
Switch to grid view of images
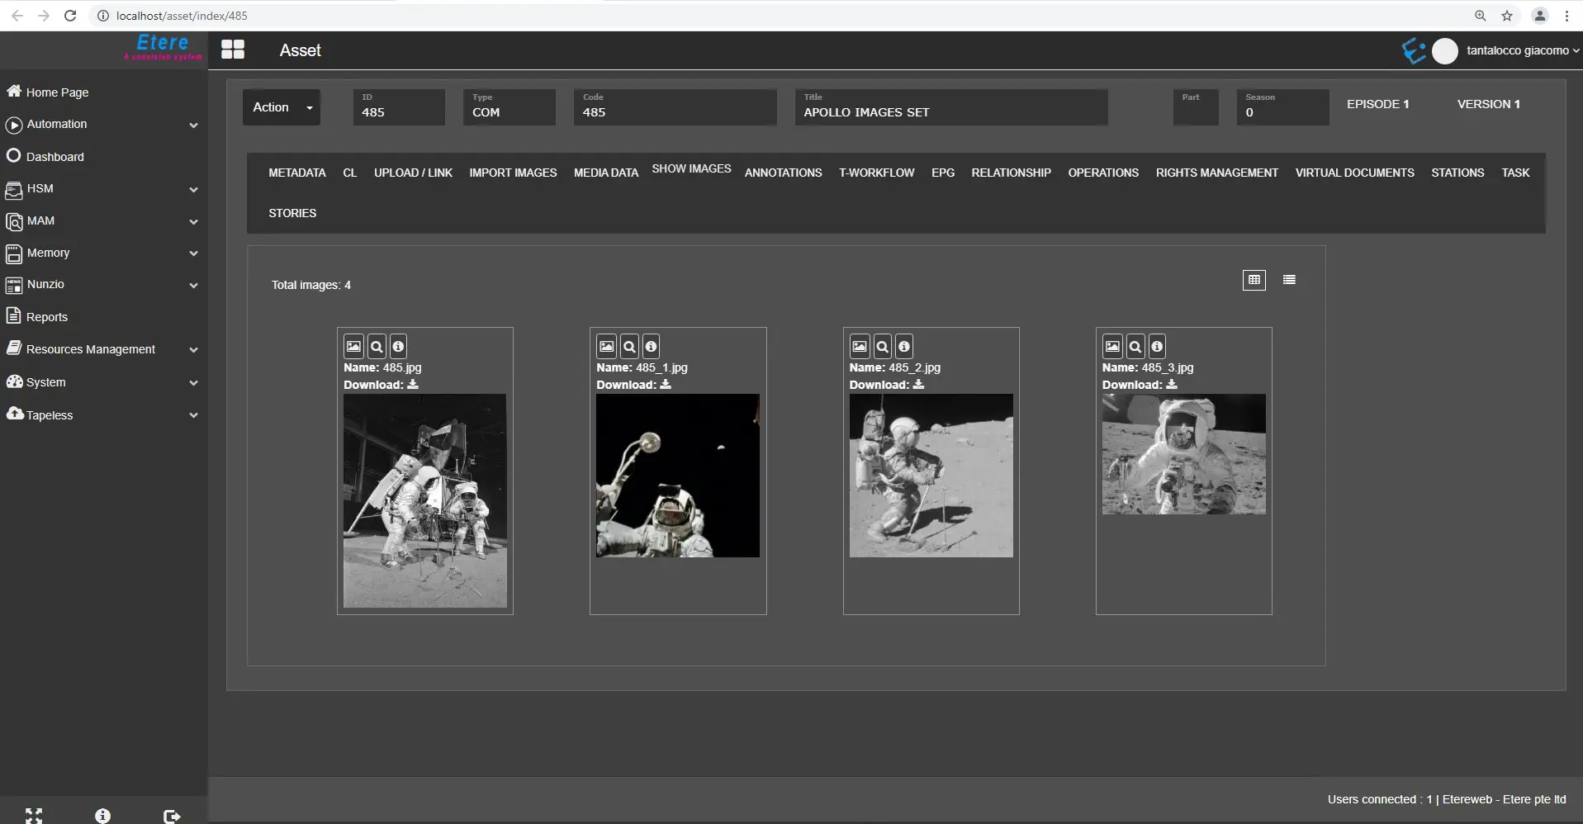[1254, 280]
